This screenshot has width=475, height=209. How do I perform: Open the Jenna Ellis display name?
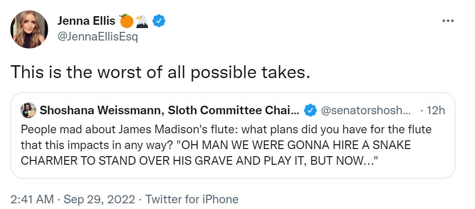[x=86, y=21]
